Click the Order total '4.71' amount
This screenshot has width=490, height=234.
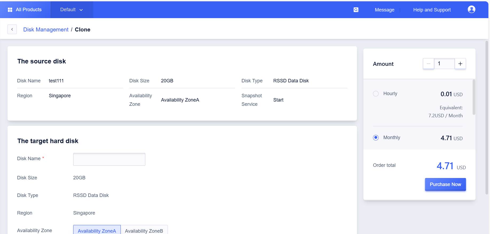tap(445, 166)
